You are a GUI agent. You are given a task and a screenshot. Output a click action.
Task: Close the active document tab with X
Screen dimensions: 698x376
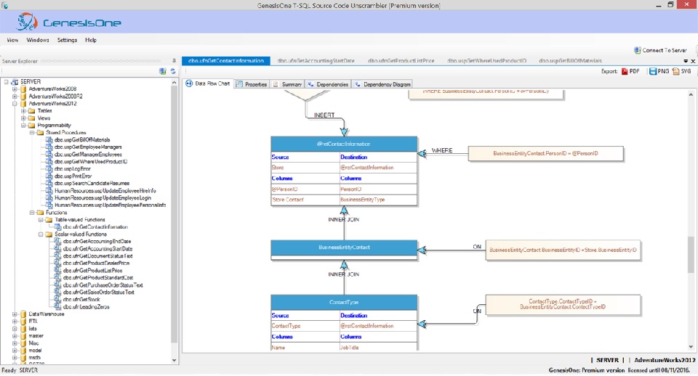point(693,61)
